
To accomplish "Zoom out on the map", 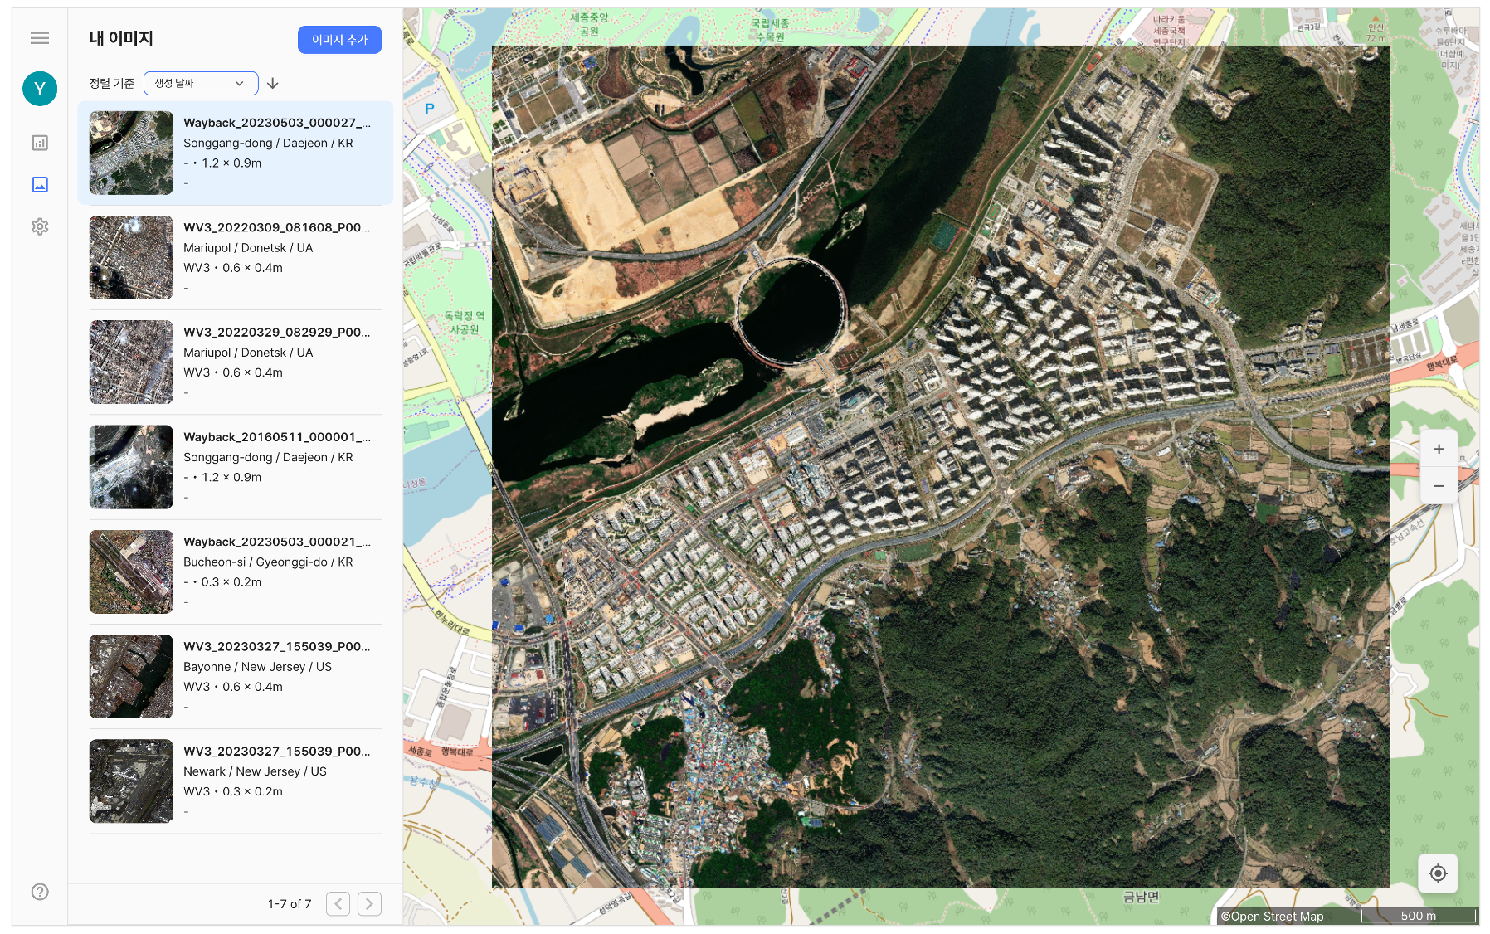I will point(1439,486).
